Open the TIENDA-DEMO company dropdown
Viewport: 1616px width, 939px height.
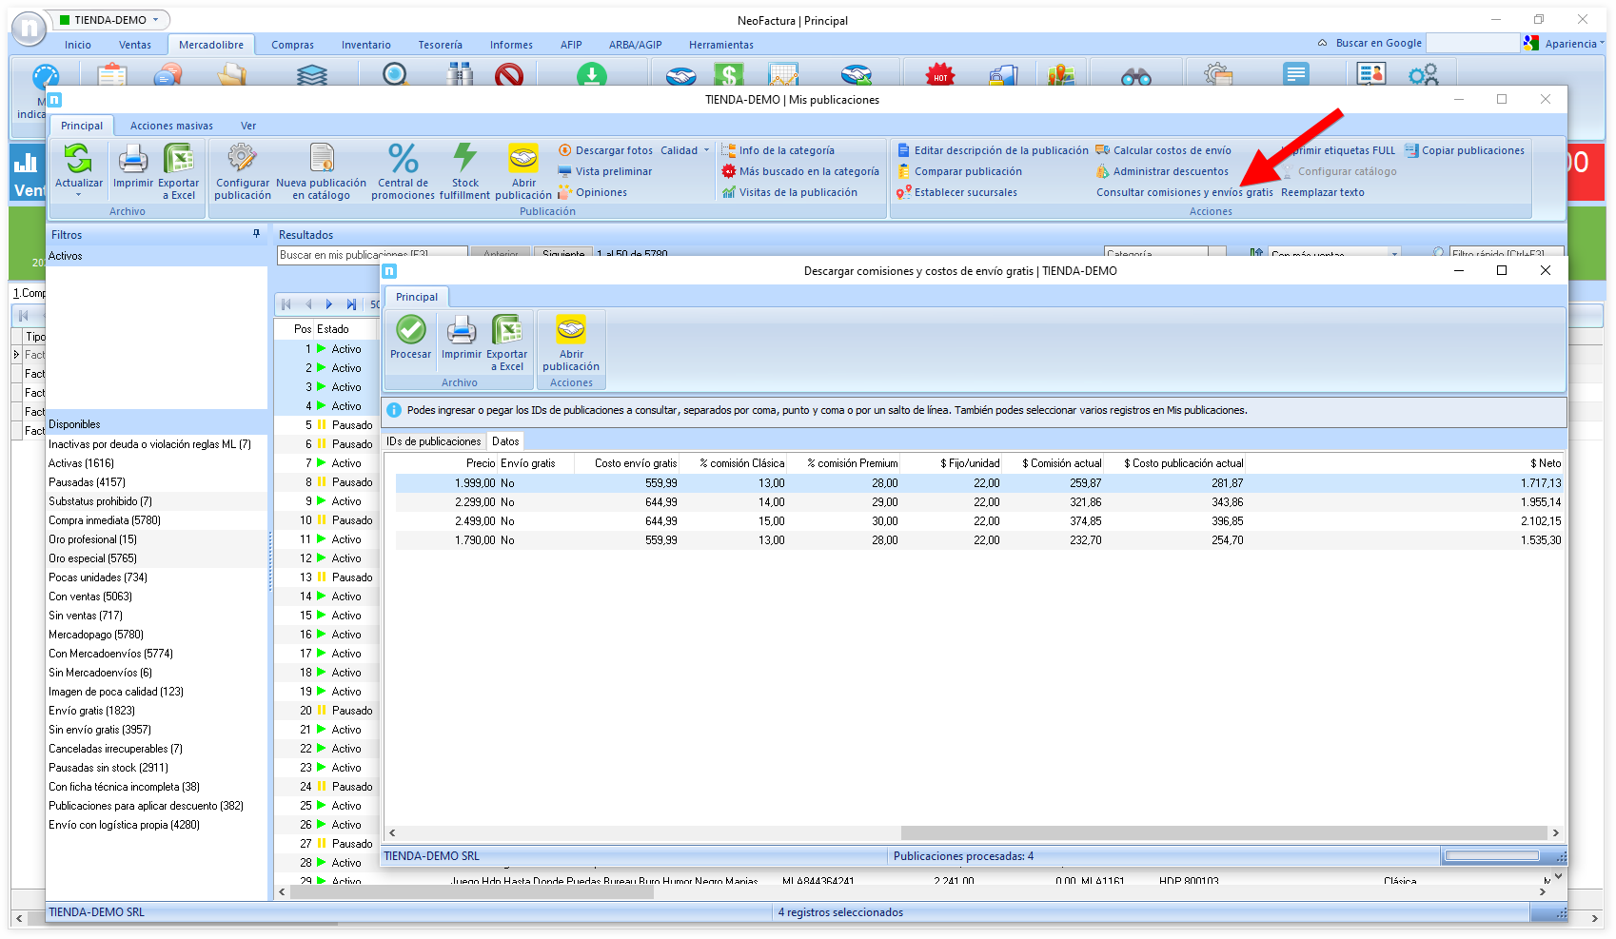[x=157, y=20]
